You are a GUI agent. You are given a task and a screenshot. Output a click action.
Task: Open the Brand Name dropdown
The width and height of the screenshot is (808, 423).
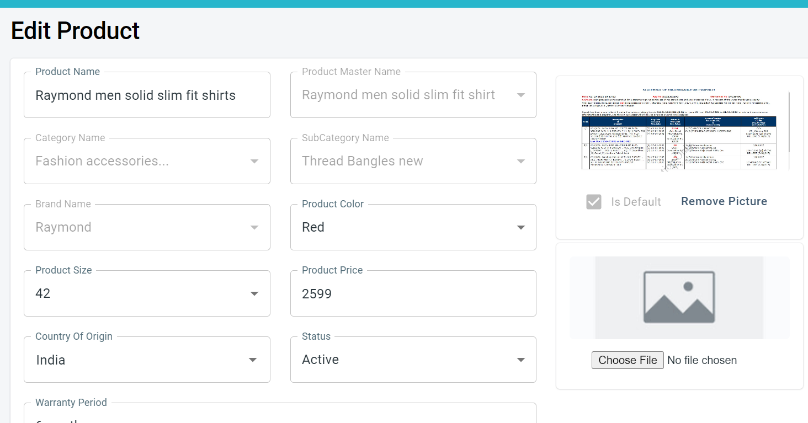coord(147,227)
